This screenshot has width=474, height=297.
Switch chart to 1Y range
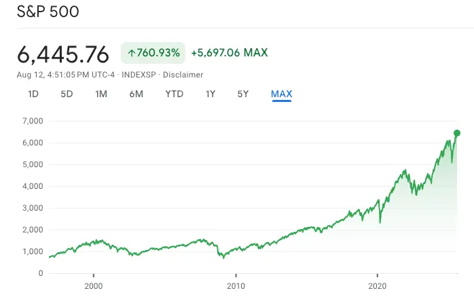[211, 94]
